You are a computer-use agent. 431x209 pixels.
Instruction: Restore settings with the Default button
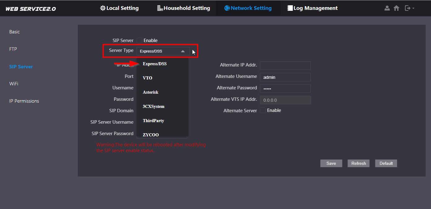[x=386, y=163]
